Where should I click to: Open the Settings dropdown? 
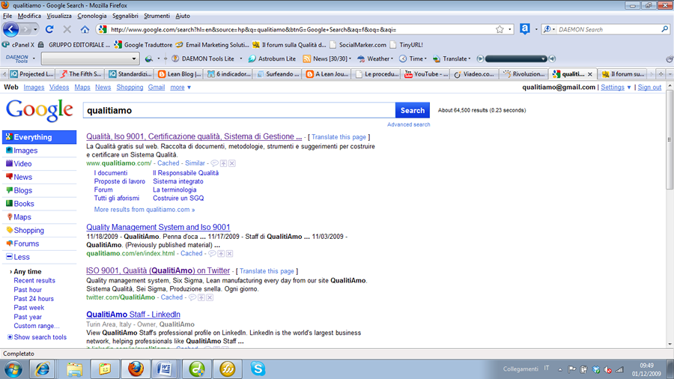click(616, 87)
